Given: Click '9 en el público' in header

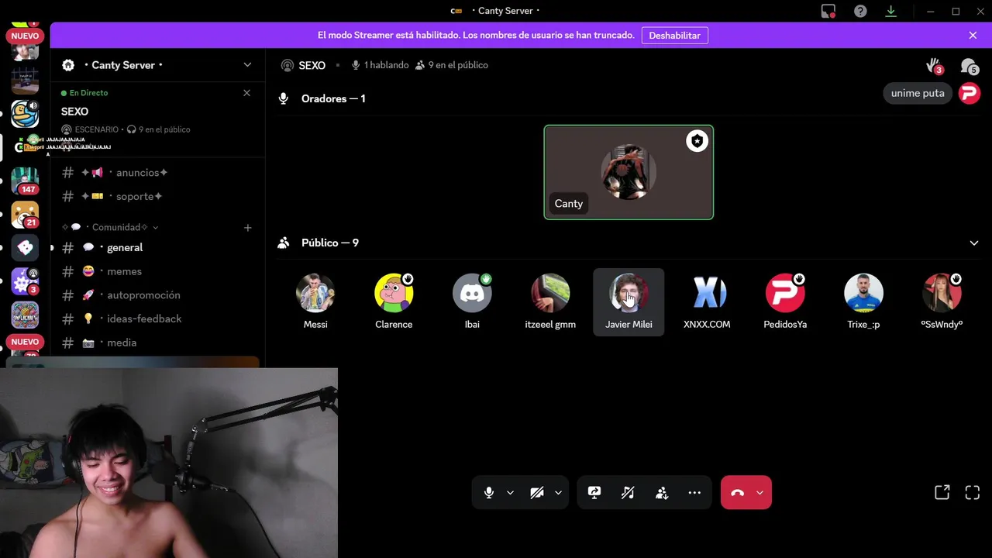Looking at the screenshot, I should [452, 65].
